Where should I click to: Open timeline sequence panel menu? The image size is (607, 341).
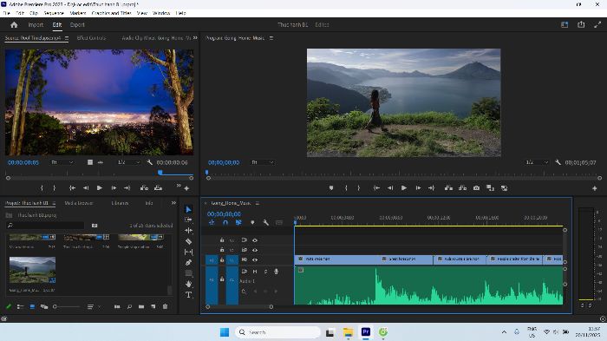click(x=257, y=203)
